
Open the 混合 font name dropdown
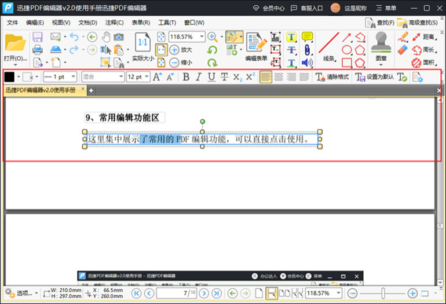(x=121, y=76)
